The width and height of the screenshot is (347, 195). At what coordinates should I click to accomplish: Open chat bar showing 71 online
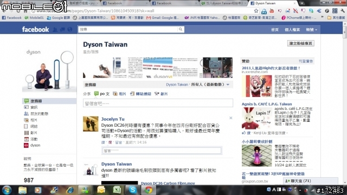(x=311, y=181)
